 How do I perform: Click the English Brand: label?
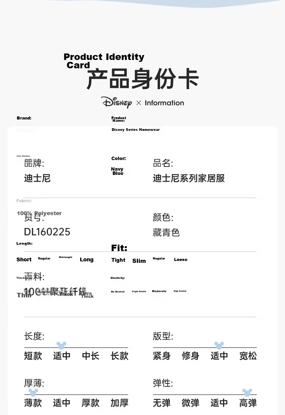(24, 118)
